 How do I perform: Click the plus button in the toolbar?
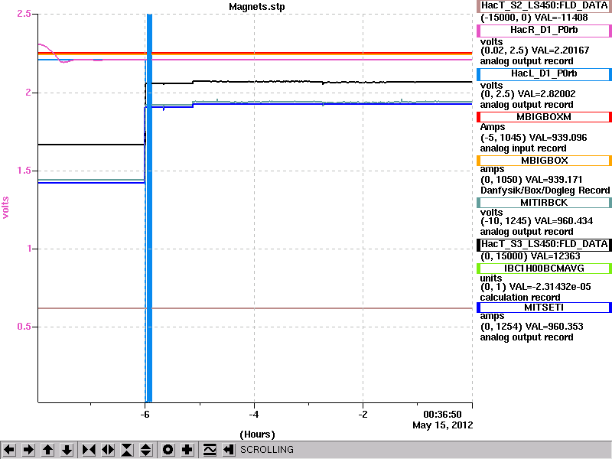(x=187, y=450)
